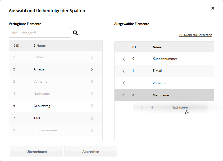
Task: Select the Vorname row in selected elements
Action: point(160,83)
